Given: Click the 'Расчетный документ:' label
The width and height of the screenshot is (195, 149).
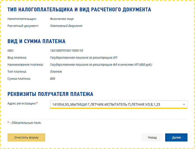Looking at the screenshot, I should click(x=23, y=26).
